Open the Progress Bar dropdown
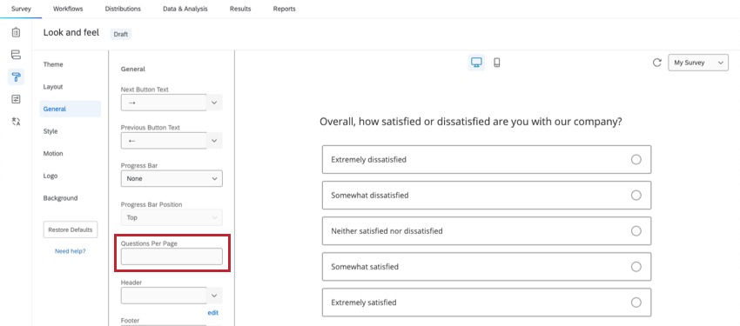Image resolution: width=740 pixels, height=326 pixels. tap(172, 178)
